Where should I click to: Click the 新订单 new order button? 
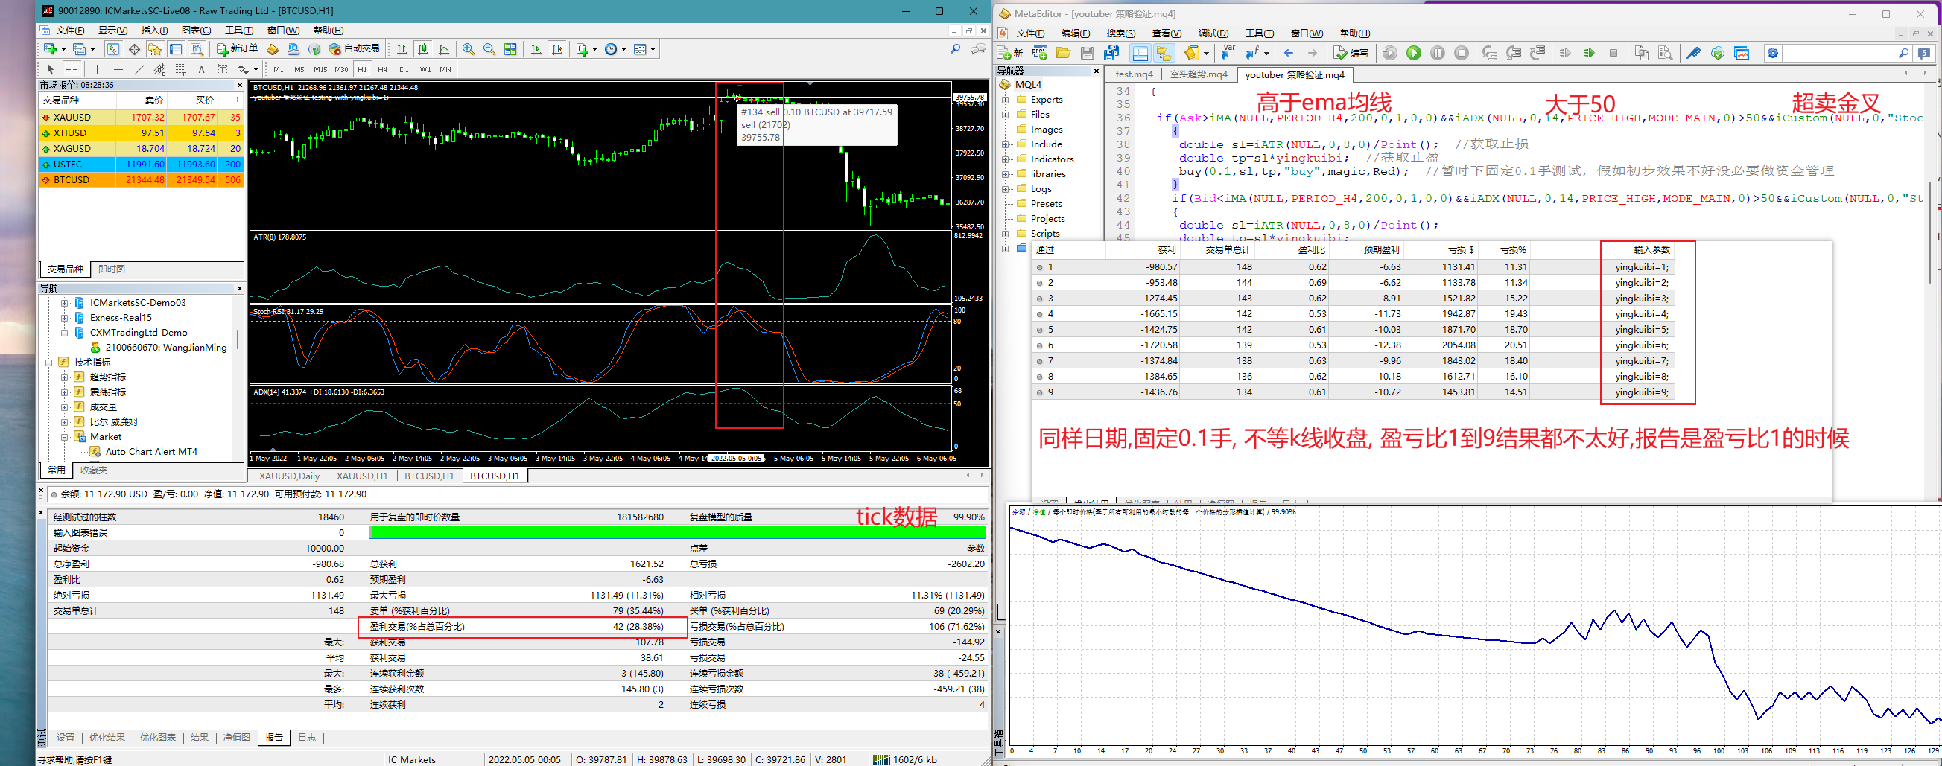click(237, 49)
